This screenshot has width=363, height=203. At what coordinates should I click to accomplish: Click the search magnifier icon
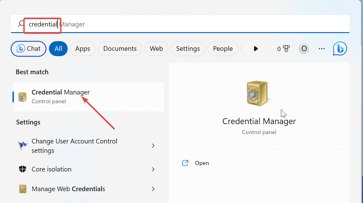(21, 24)
